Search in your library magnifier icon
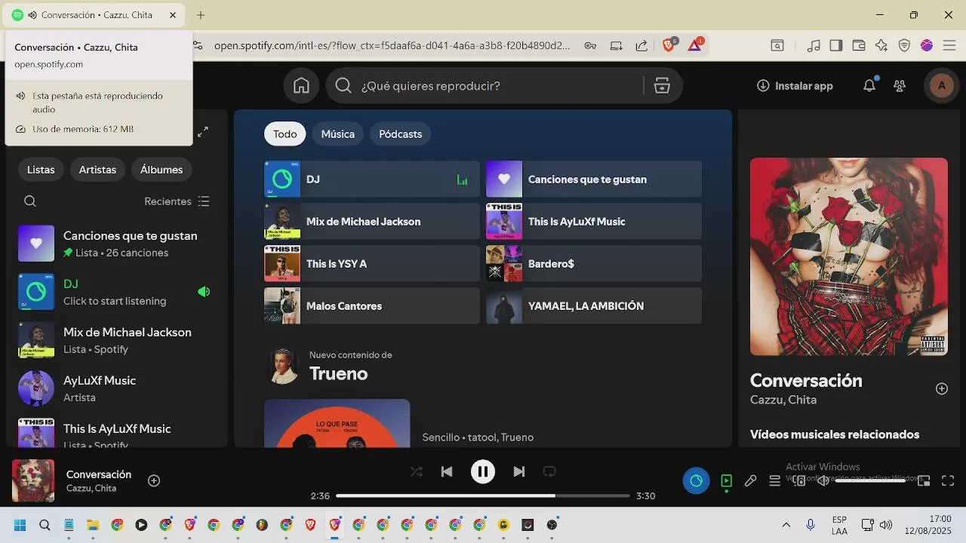Viewport: 966px width, 543px height. [x=30, y=201]
